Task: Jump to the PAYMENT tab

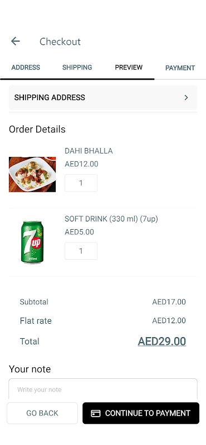Action: pos(180,68)
